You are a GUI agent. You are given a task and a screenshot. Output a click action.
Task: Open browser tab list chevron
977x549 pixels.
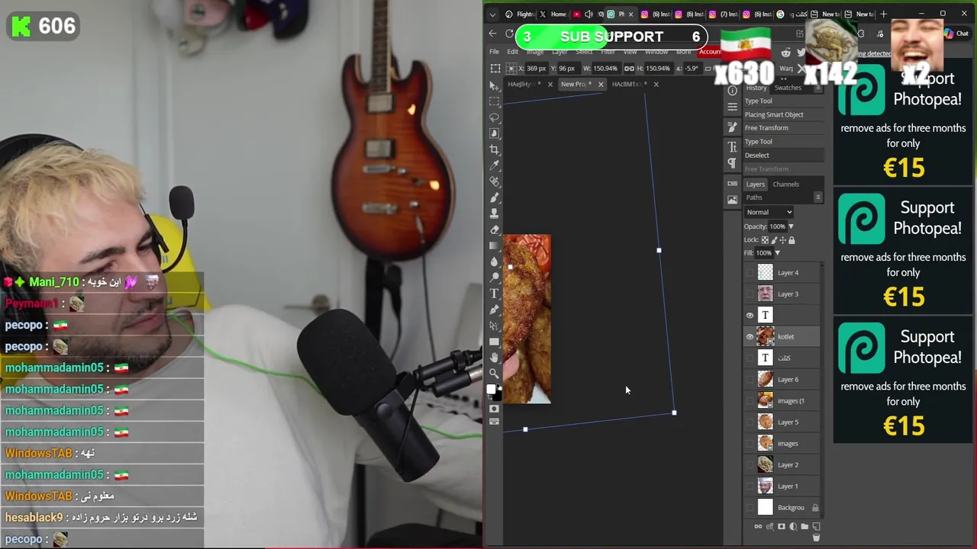click(x=492, y=14)
